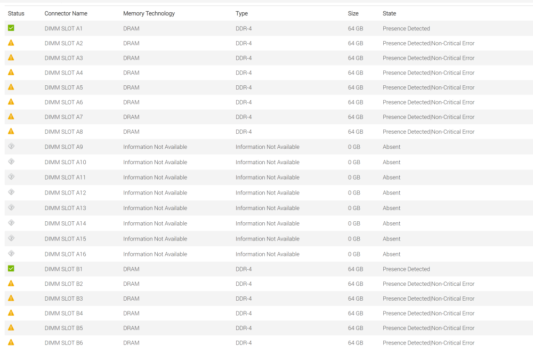This screenshot has height=346, width=533.
Task: Click the Absent state for DIMM SLOT A14
Action: 392,223
